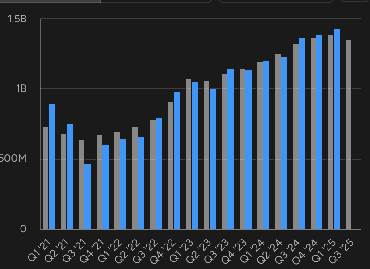Click the "1B" y-axis label

pos(21,89)
